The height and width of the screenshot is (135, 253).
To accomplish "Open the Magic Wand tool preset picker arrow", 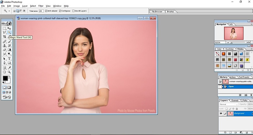I will click(9, 11).
